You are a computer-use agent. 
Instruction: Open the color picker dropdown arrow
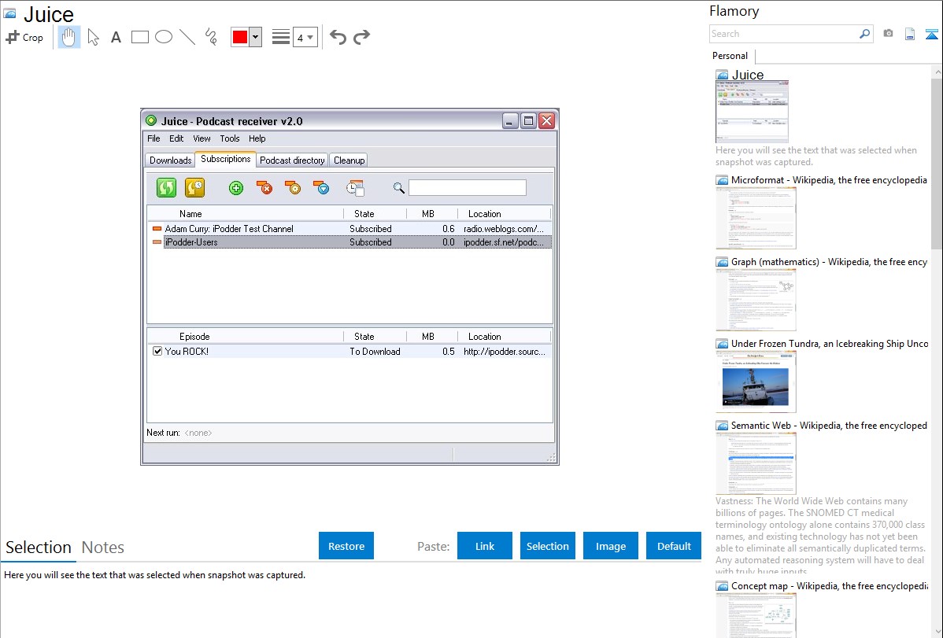(x=256, y=37)
